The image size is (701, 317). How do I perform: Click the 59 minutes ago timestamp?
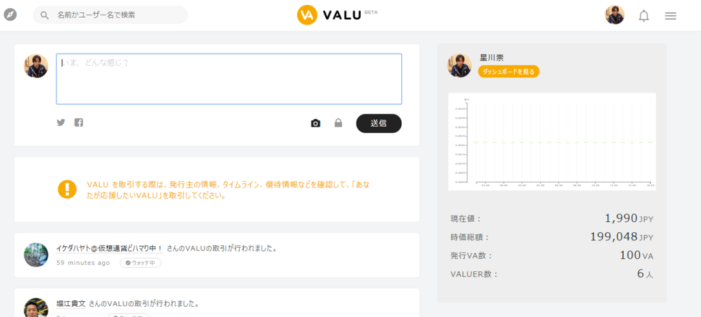[x=83, y=262]
